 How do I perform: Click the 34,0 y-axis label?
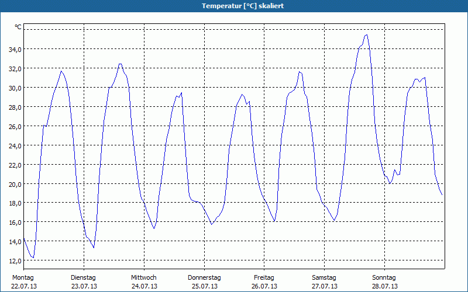15,50
